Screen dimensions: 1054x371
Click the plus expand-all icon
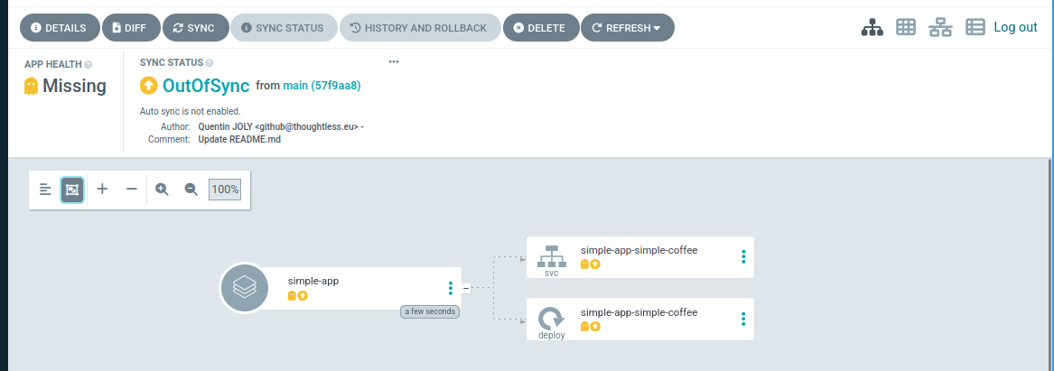tap(102, 189)
